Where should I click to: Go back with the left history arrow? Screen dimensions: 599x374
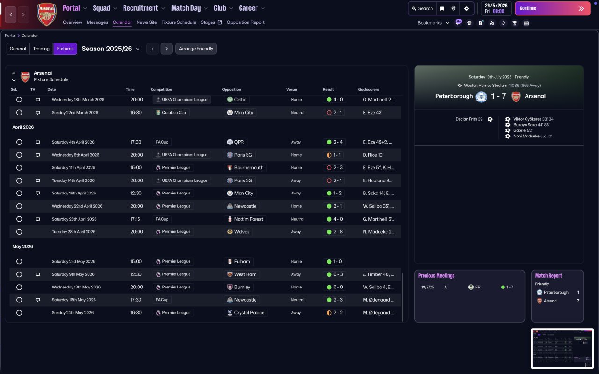click(11, 14)
